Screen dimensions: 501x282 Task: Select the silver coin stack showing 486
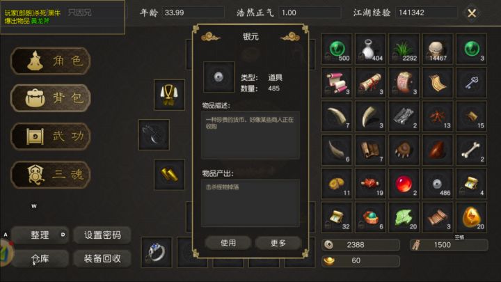pos(438,184)
